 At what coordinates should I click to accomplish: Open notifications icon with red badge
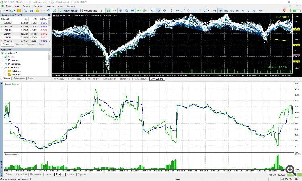(x=284, y=10)
